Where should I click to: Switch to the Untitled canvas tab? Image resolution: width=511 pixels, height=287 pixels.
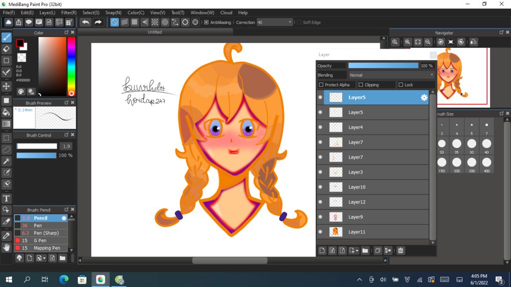tap(155, 32)
